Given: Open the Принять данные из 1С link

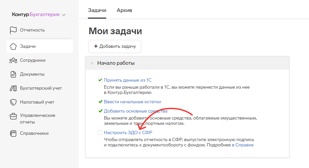Looking at the screenshot, I should 128,80.
